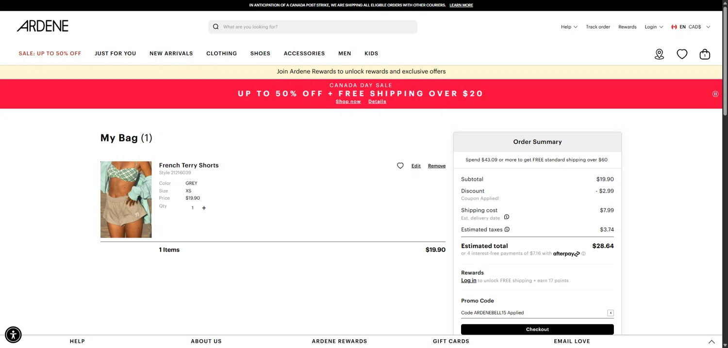Click the Style 21216039 text

coord(175,173)
